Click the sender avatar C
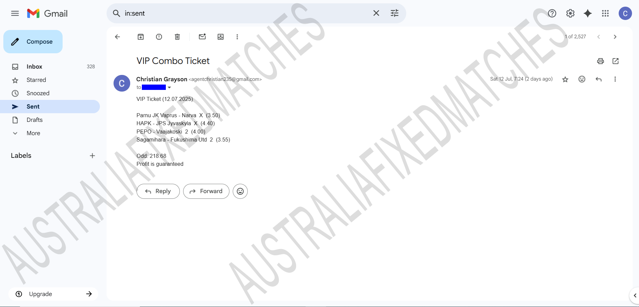 122,83
